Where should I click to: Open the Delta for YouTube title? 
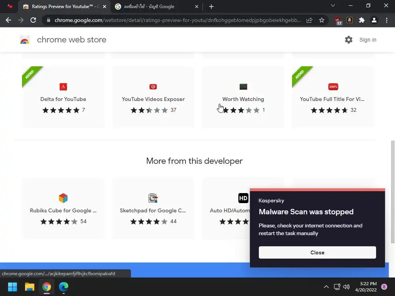(x=63, y=99)
